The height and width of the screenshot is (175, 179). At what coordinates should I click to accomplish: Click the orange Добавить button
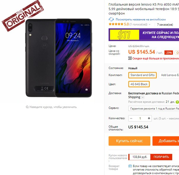[166, 141]
